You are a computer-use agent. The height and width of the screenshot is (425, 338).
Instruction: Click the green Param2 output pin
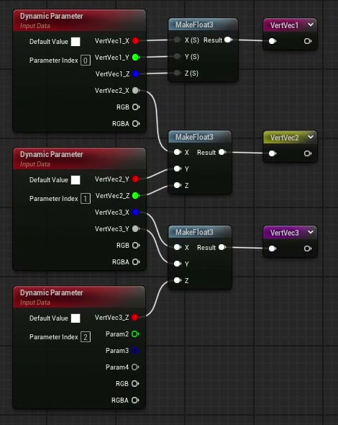point(135,334)
